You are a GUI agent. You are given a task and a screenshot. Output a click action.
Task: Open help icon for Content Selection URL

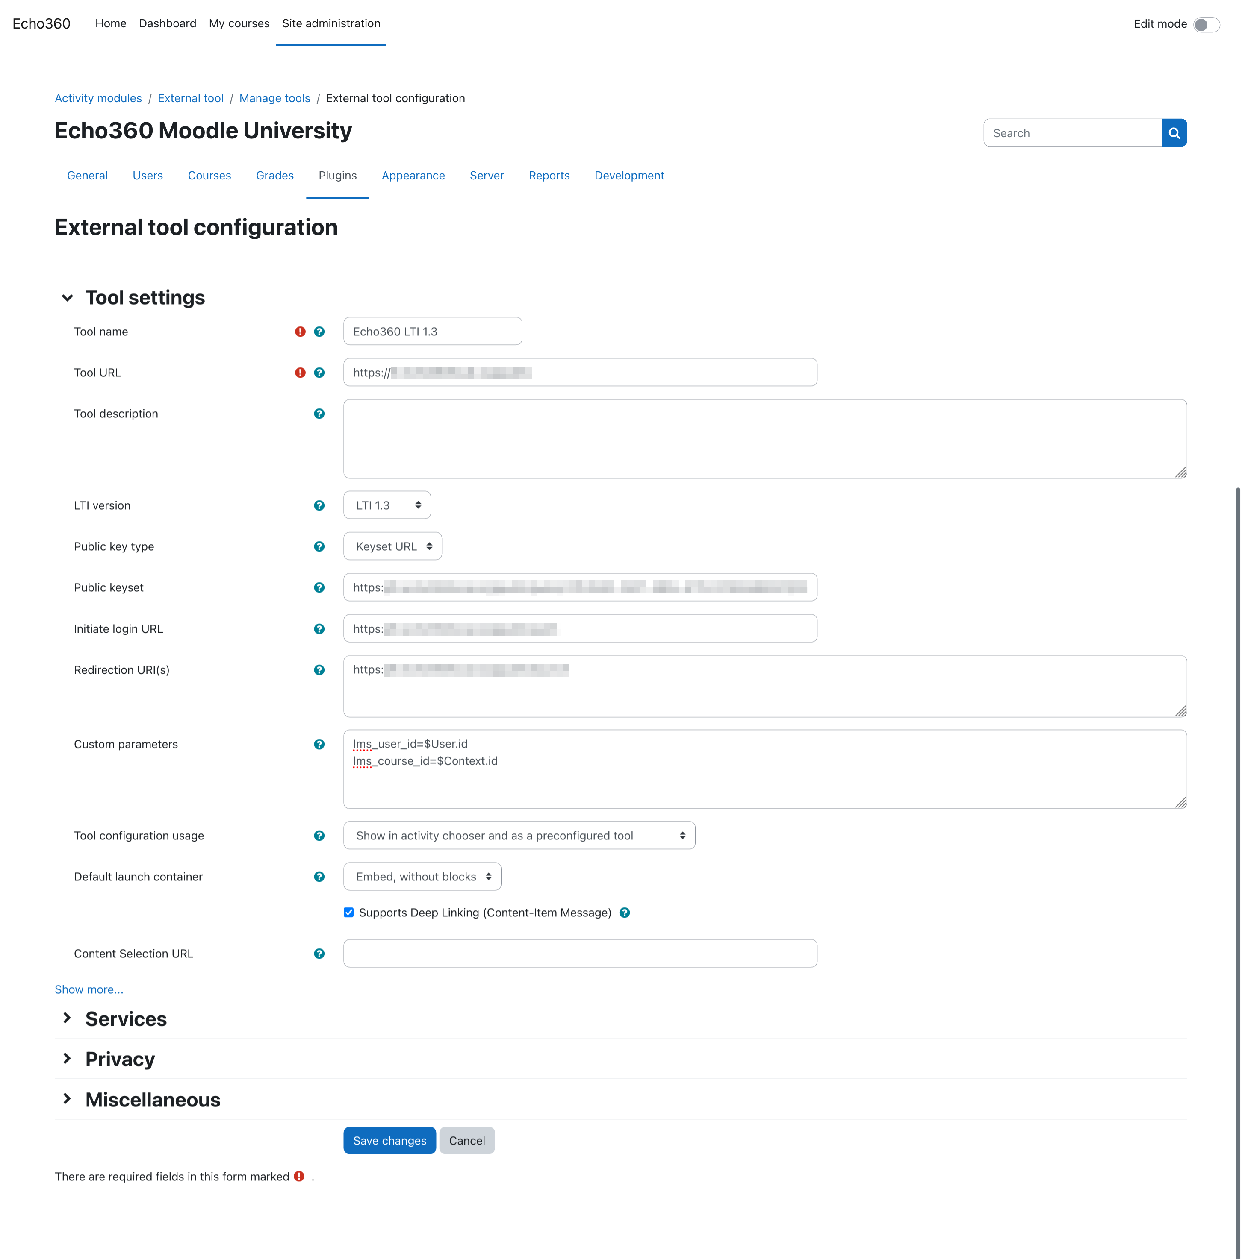tap(319, 954)
